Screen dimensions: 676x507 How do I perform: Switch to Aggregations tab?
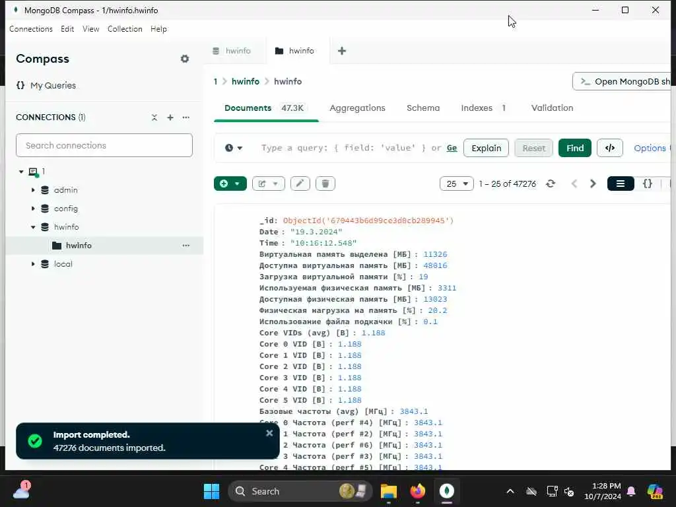point(357,108)
